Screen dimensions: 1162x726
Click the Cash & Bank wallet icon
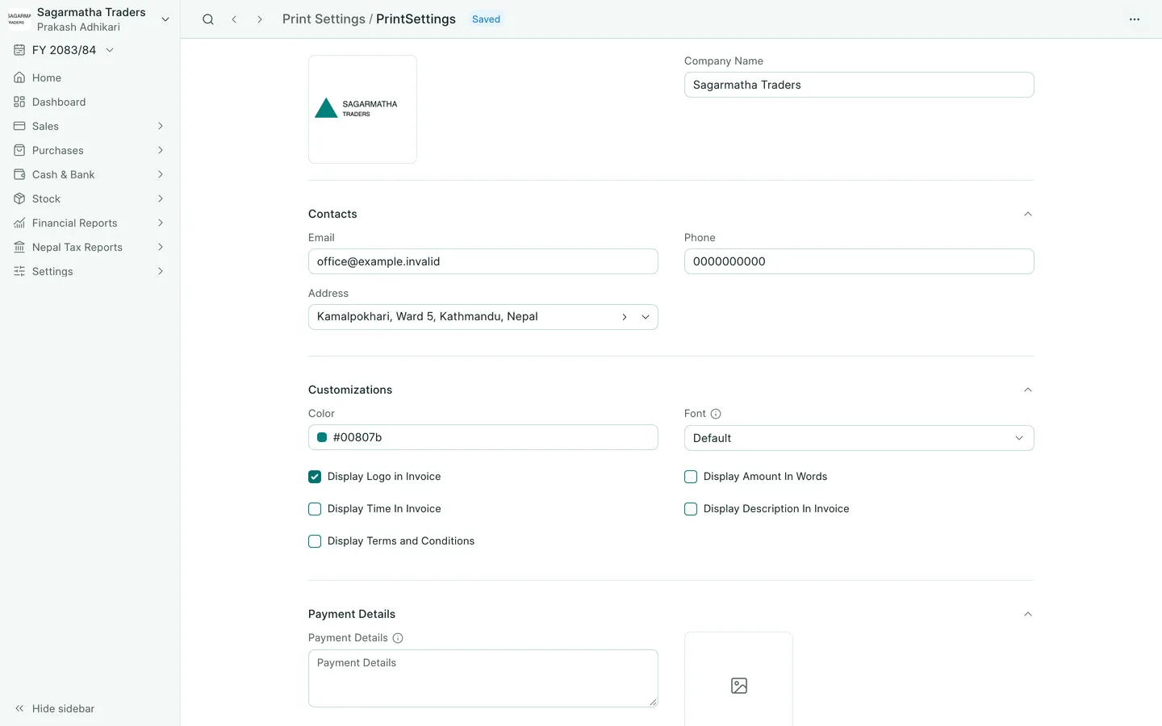pyautogui.click(x=19, y=174)
